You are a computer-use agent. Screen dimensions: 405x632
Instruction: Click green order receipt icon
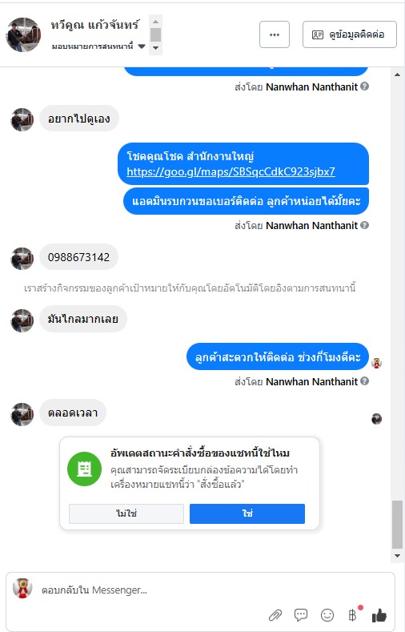(x=84, y=469)
